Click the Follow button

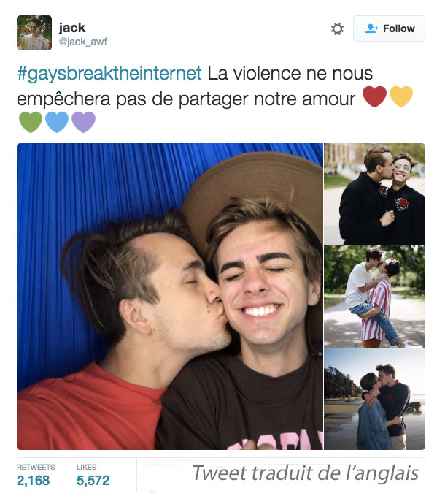[389, 28]
